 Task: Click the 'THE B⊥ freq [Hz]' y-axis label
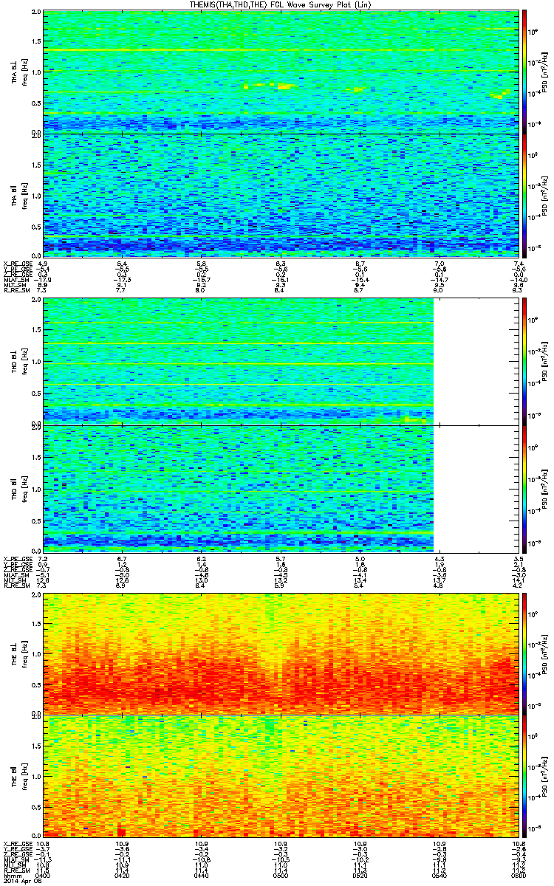(18, 653)
